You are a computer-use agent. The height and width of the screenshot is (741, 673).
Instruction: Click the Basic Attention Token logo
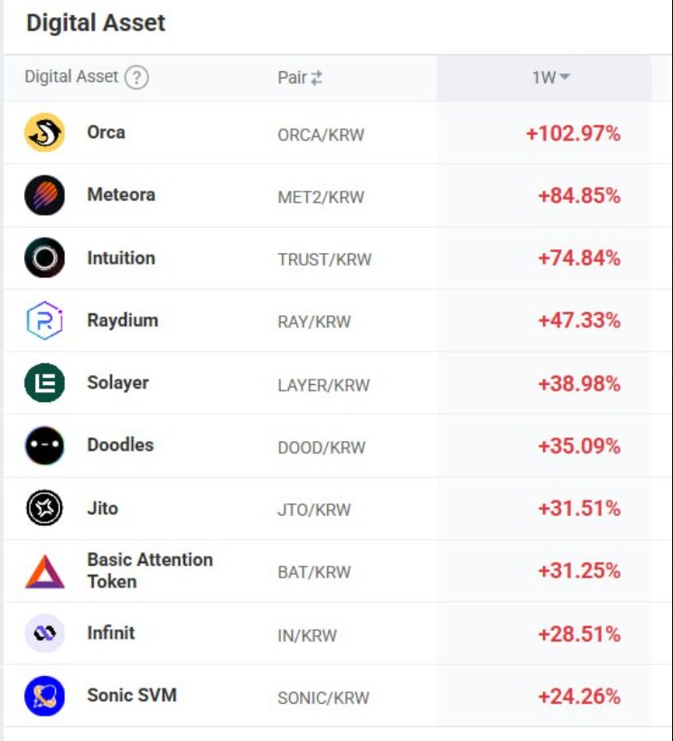(x=44, y=571)
